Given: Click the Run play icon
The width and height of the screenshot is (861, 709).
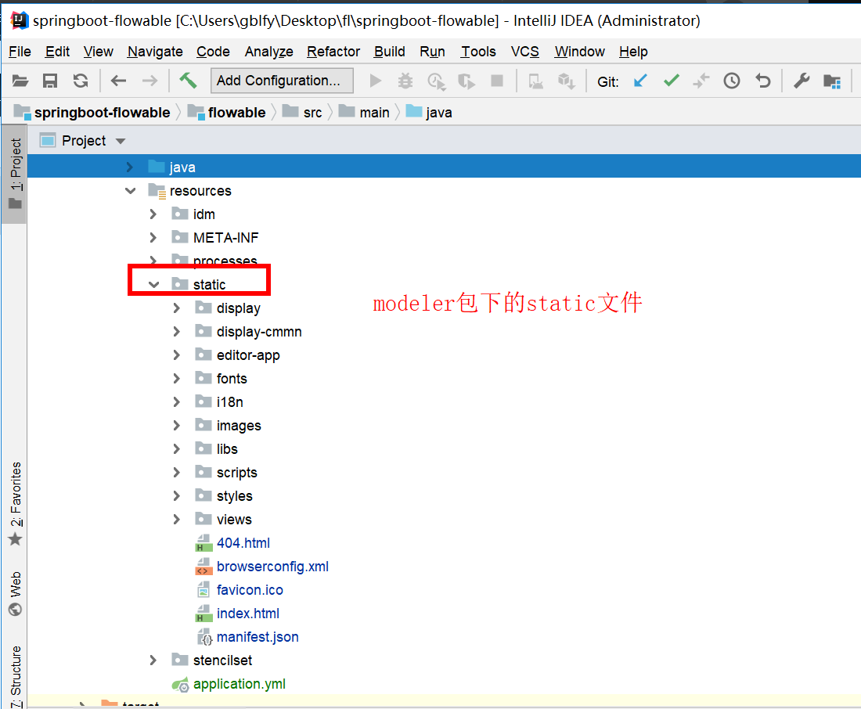Looking at the screenshot, I should pyautogui.click(x=376, y=81).
